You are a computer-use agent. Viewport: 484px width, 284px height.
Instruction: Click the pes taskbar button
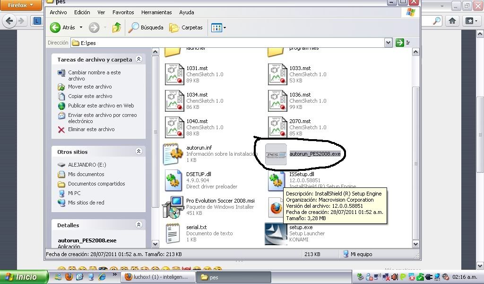coord(233,277)
